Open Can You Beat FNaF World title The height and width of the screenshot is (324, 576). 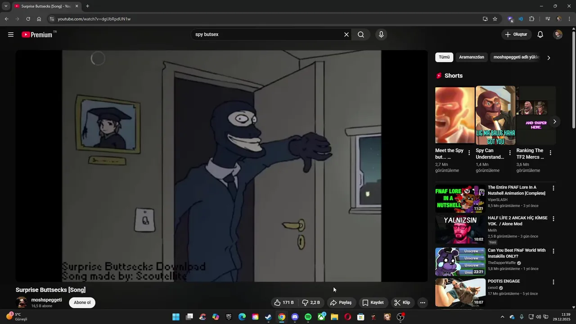tap(517, 253)
